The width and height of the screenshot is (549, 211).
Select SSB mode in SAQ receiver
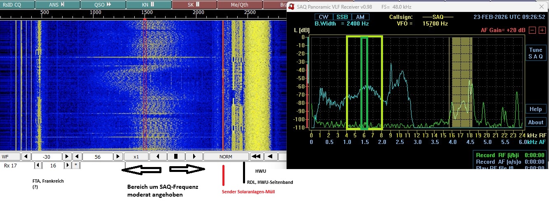342,17
